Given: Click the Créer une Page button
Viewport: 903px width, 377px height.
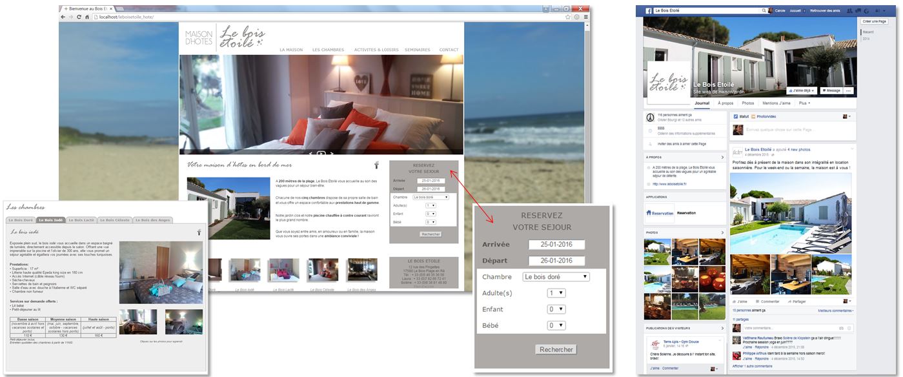Looking at the screenshot, I should point(874,21).
